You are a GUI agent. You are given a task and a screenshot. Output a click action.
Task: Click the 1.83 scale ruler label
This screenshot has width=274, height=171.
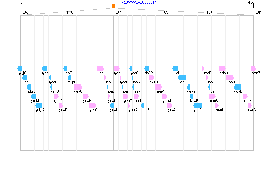click(x=164, y=13)
